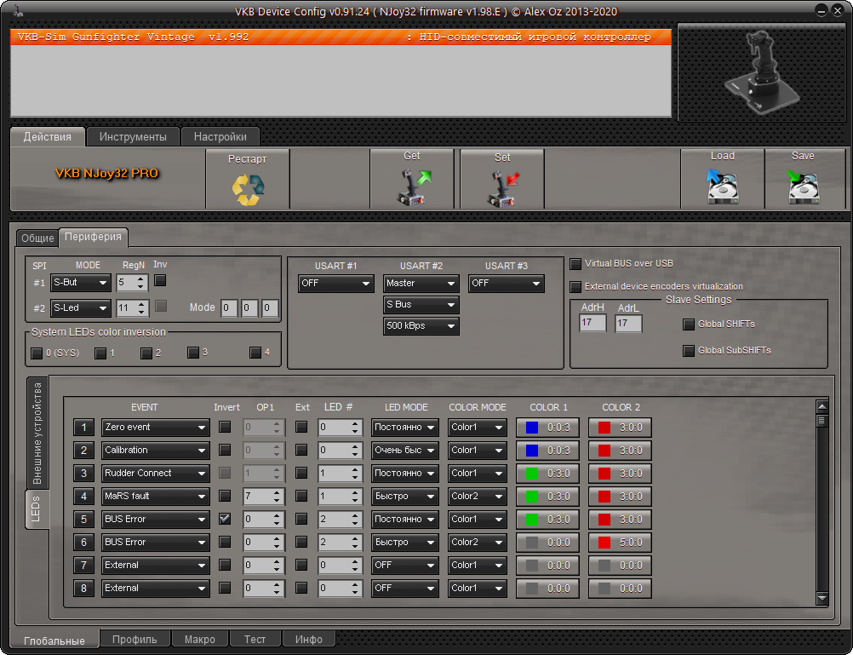Click the Get joystick icon

click(413, 187)
